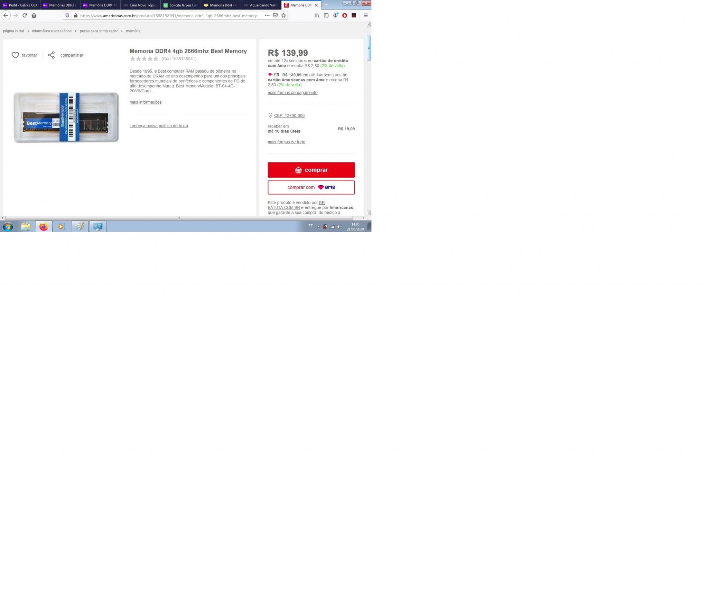Open memória breadcrumb
Viewport: 708px width, 599px height.
pyautogui.click(x=133, y=31)
